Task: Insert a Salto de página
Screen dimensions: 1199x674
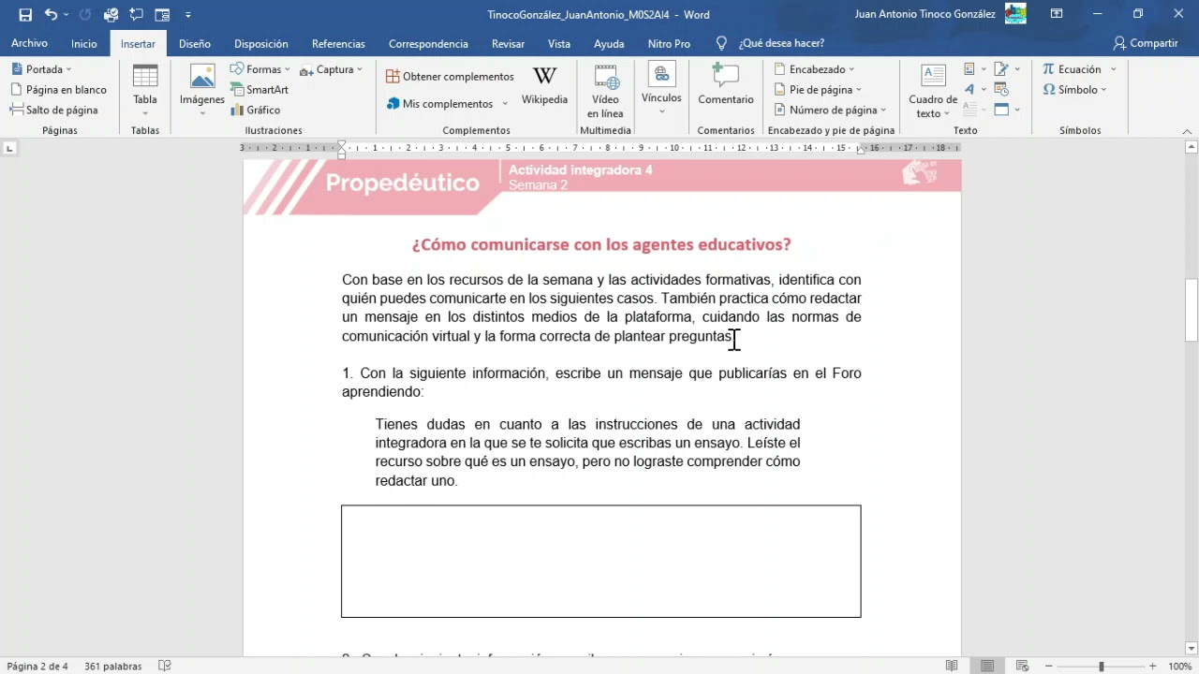Action: pos(53,110)
